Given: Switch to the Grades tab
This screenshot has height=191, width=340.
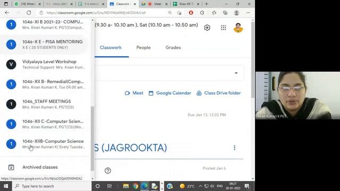Looking at the screenshot, I should tap(173, 48).
